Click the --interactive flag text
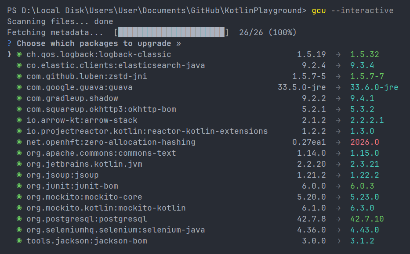Image resolution: width=410 pixels, height=254 pixels. click(362, 11)
